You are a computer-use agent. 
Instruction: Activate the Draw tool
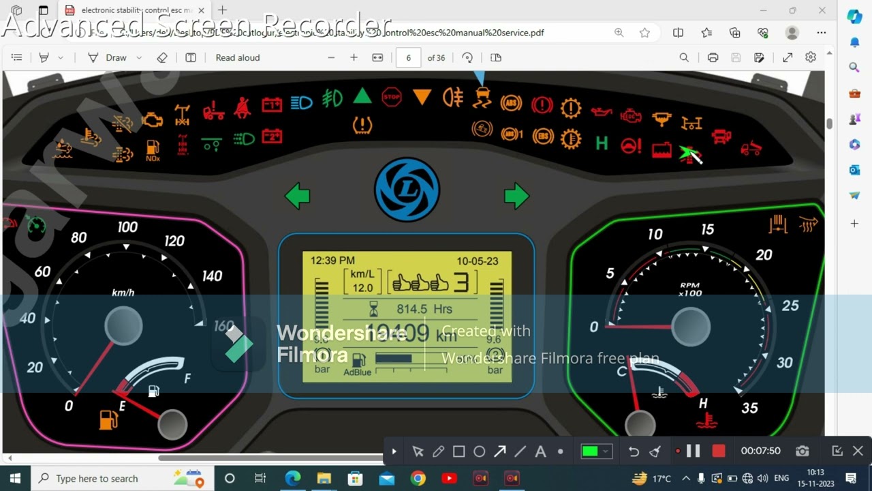point(108,58)
